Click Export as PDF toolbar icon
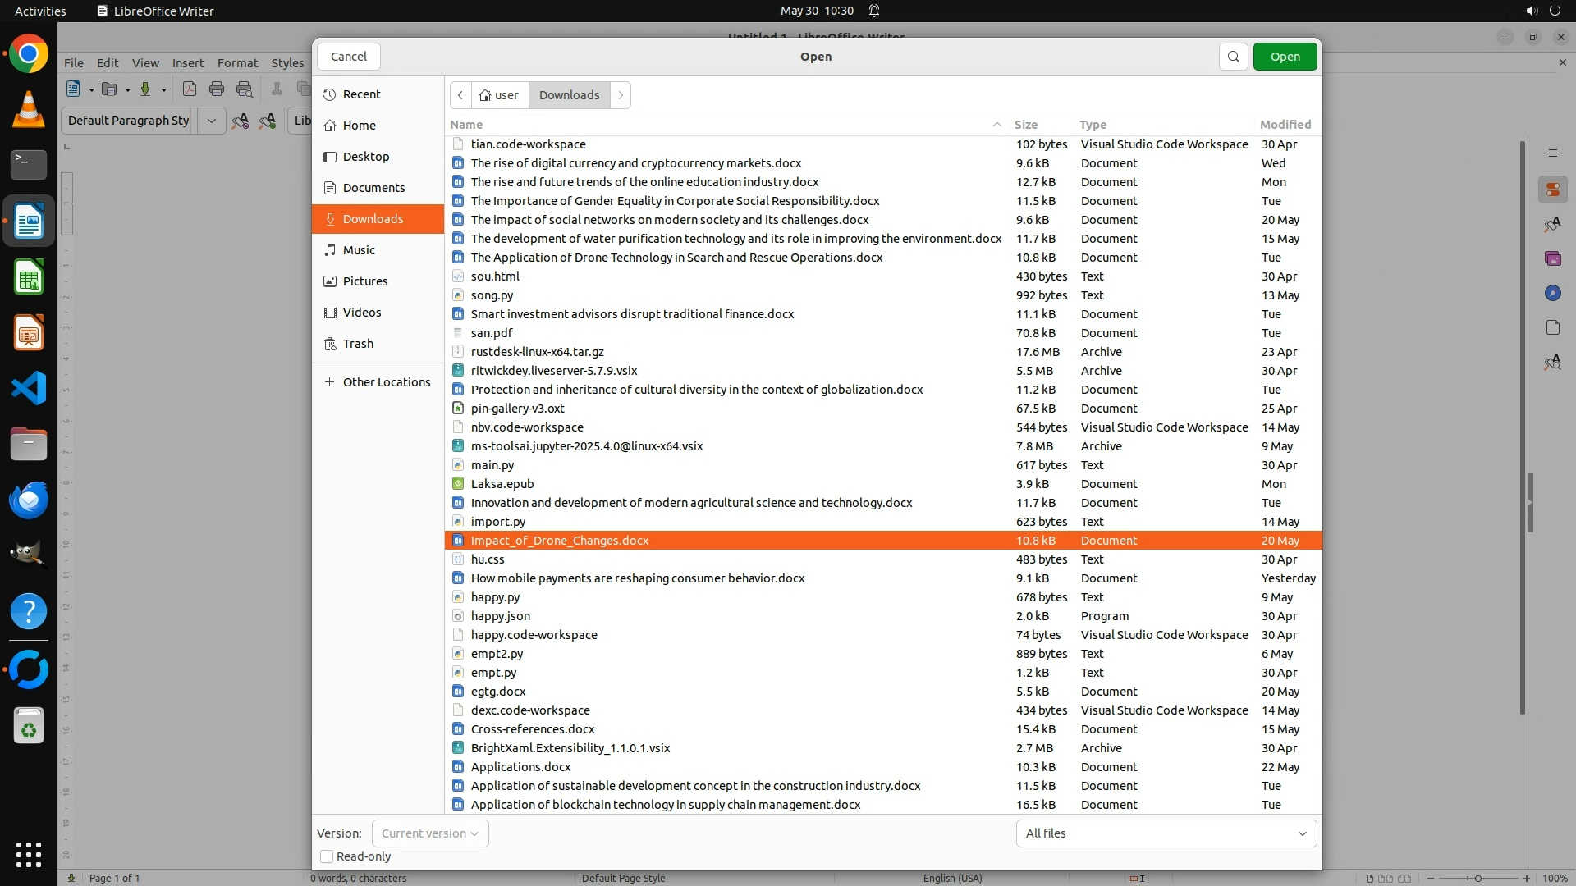1576x886 pixels. click(190, 89)
